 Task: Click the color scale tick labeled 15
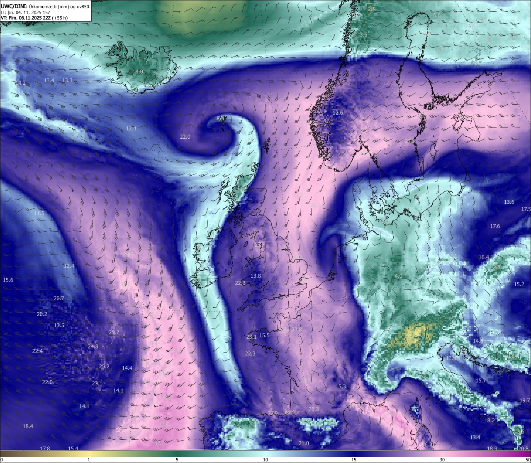[354, 460]
